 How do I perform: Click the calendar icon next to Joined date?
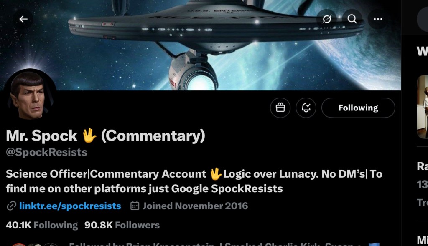(135, 206)
